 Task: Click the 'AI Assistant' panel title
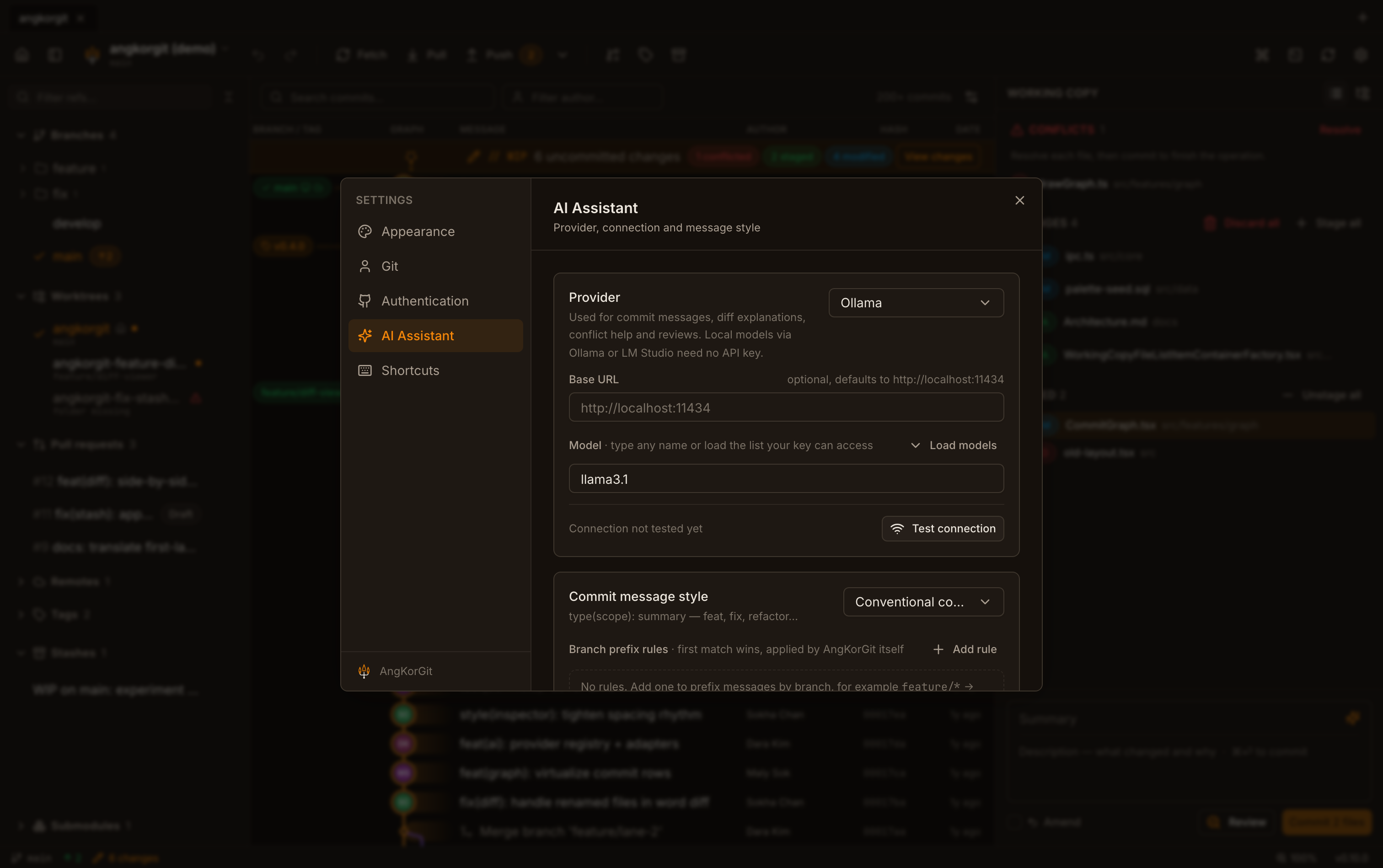595,208
